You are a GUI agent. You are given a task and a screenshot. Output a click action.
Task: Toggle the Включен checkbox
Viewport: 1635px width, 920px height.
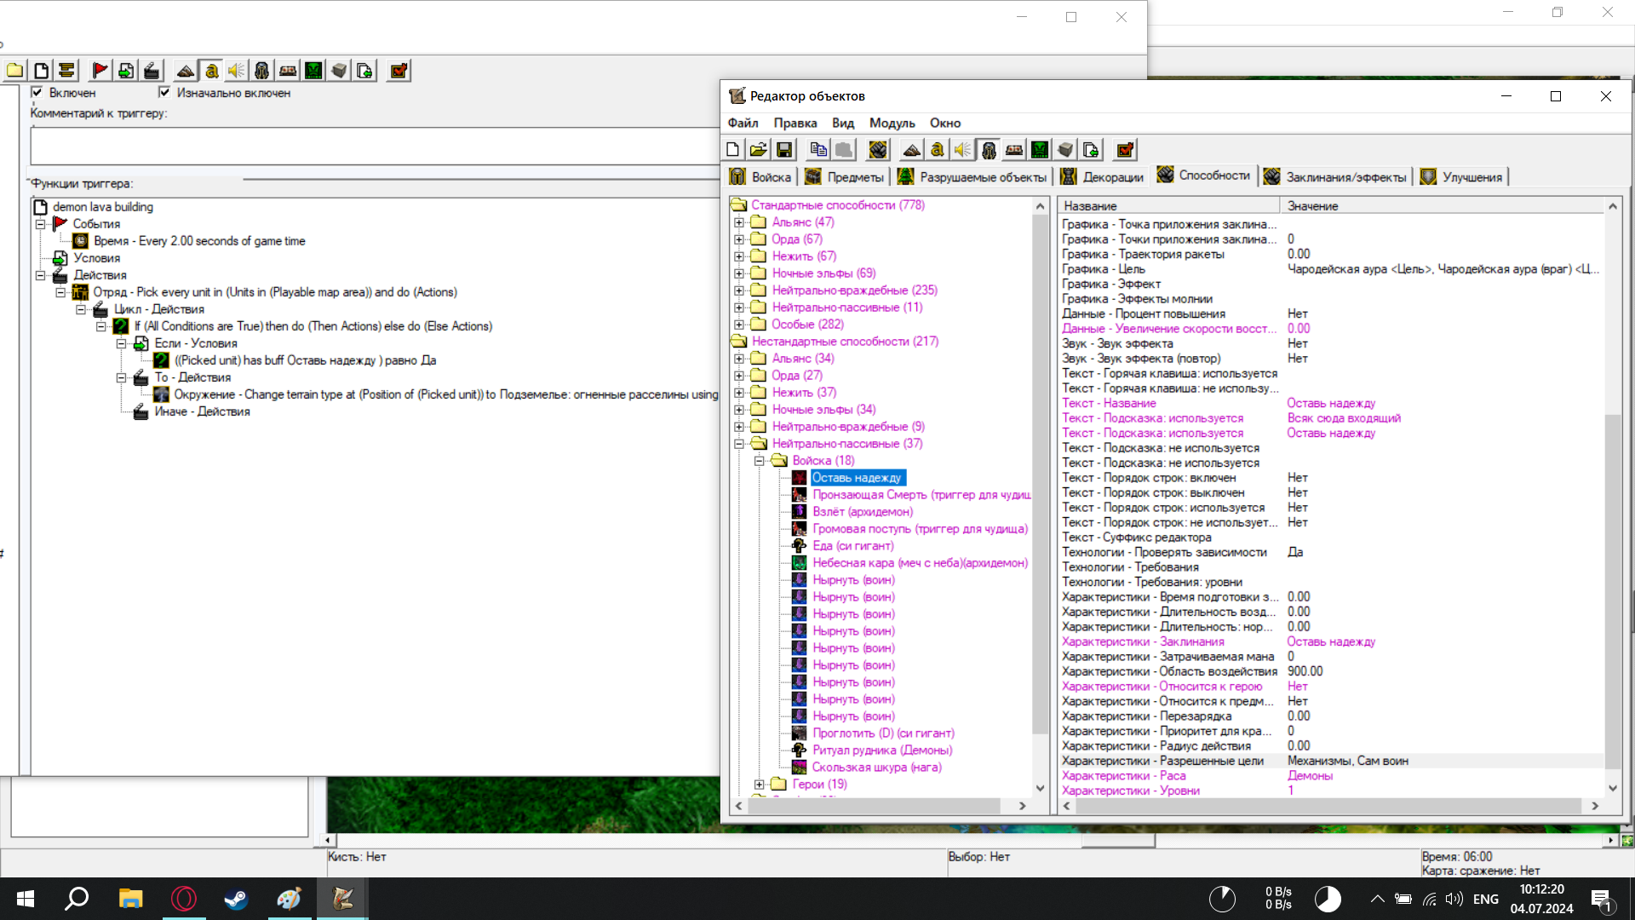tap(37, 92)
